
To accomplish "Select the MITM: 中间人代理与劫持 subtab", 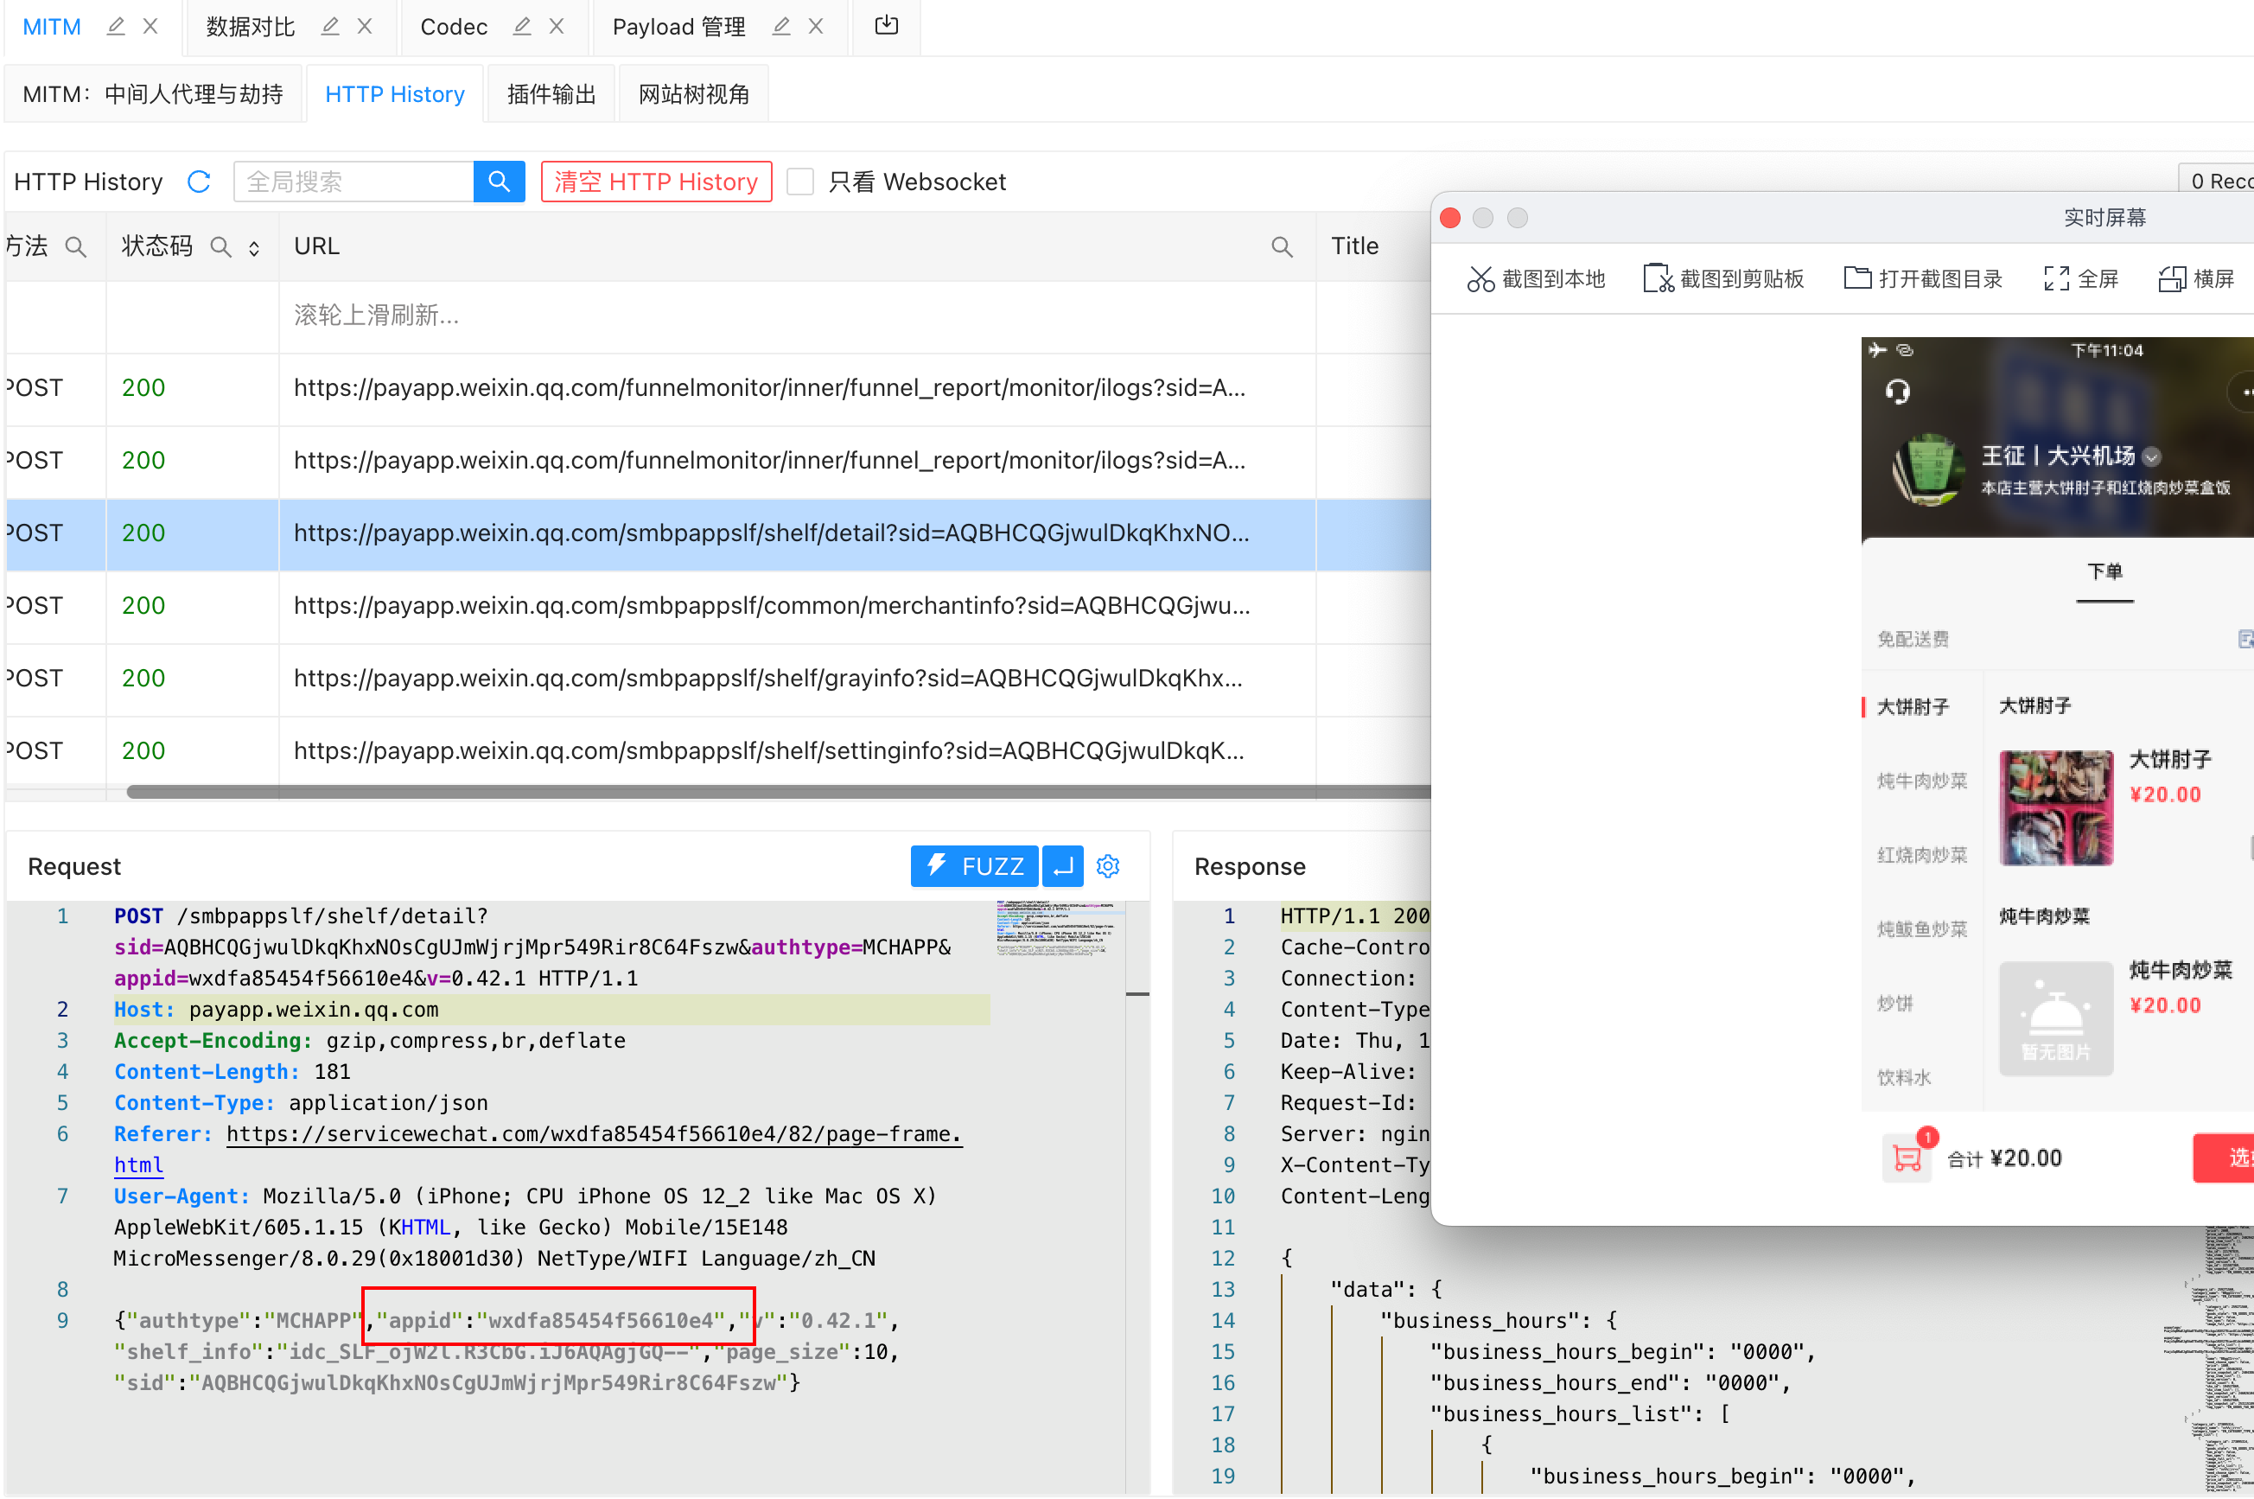I will pos(153,93).
